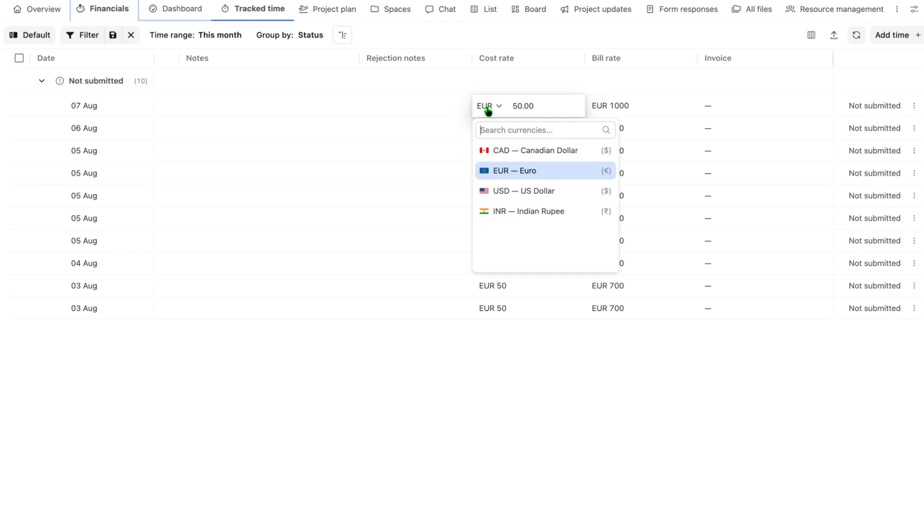Click the Rejection notes column header

pos(396,58)
